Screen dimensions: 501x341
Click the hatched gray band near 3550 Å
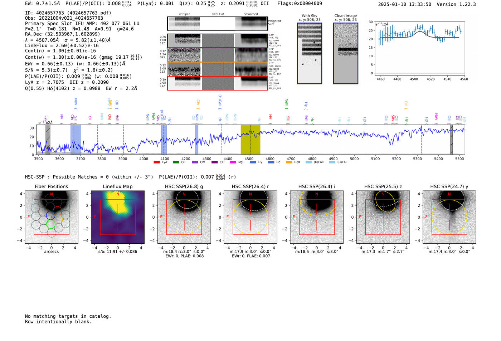48,140
